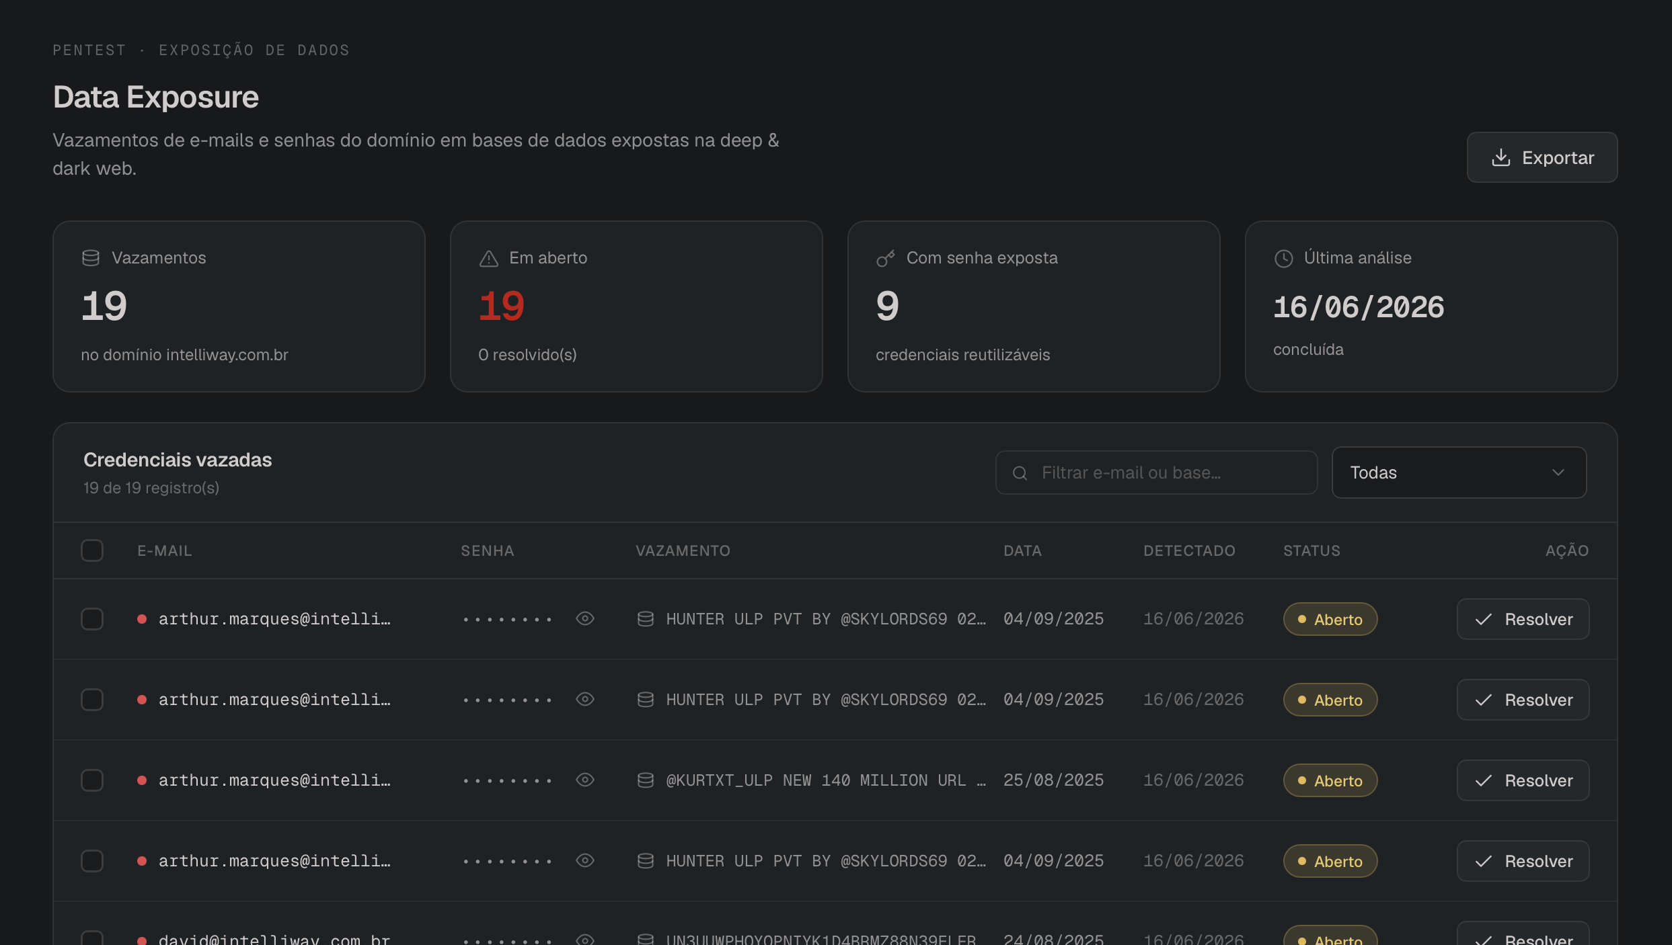Click the Aberto badge in the first row
The image size is (1672, 945).
(1330, 619)
